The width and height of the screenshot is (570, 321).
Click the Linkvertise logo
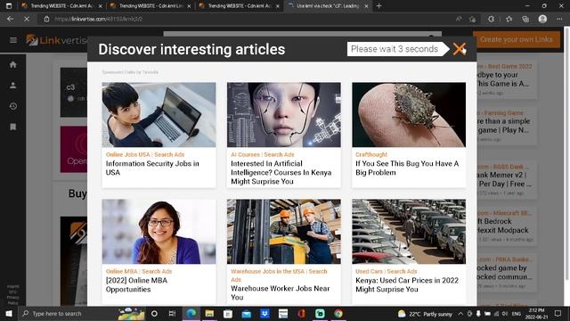56,40
